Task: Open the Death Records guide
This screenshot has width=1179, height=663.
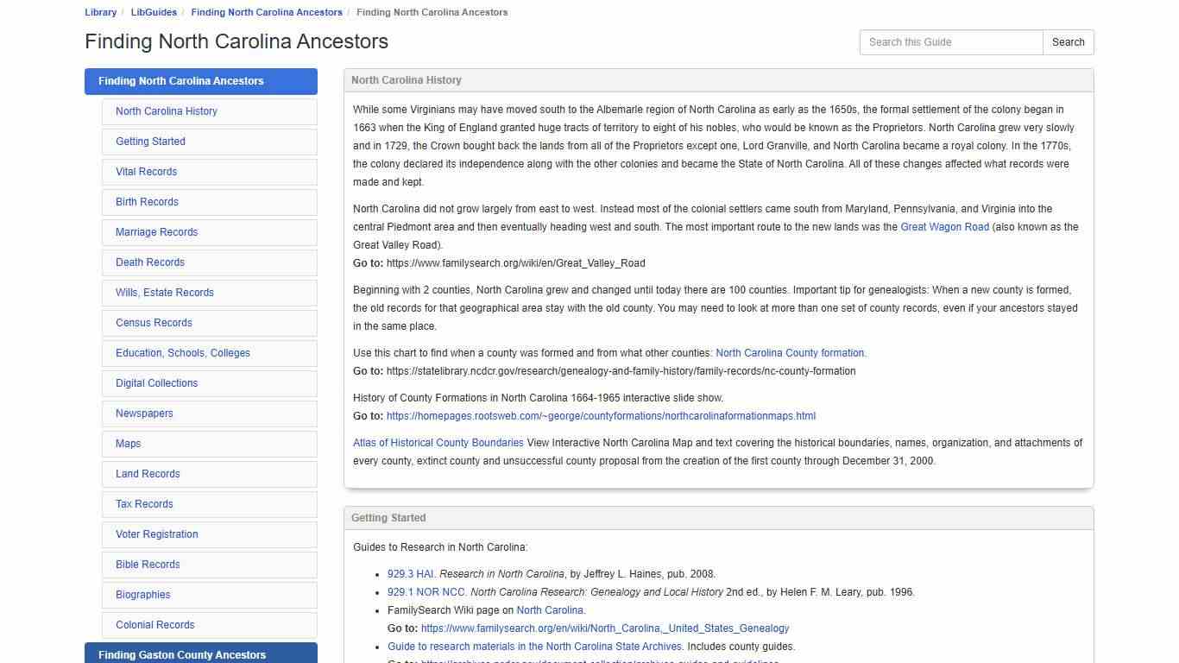Action: pos(149,262)
